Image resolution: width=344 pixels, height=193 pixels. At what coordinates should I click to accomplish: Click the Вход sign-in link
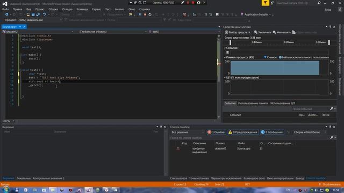328,10
